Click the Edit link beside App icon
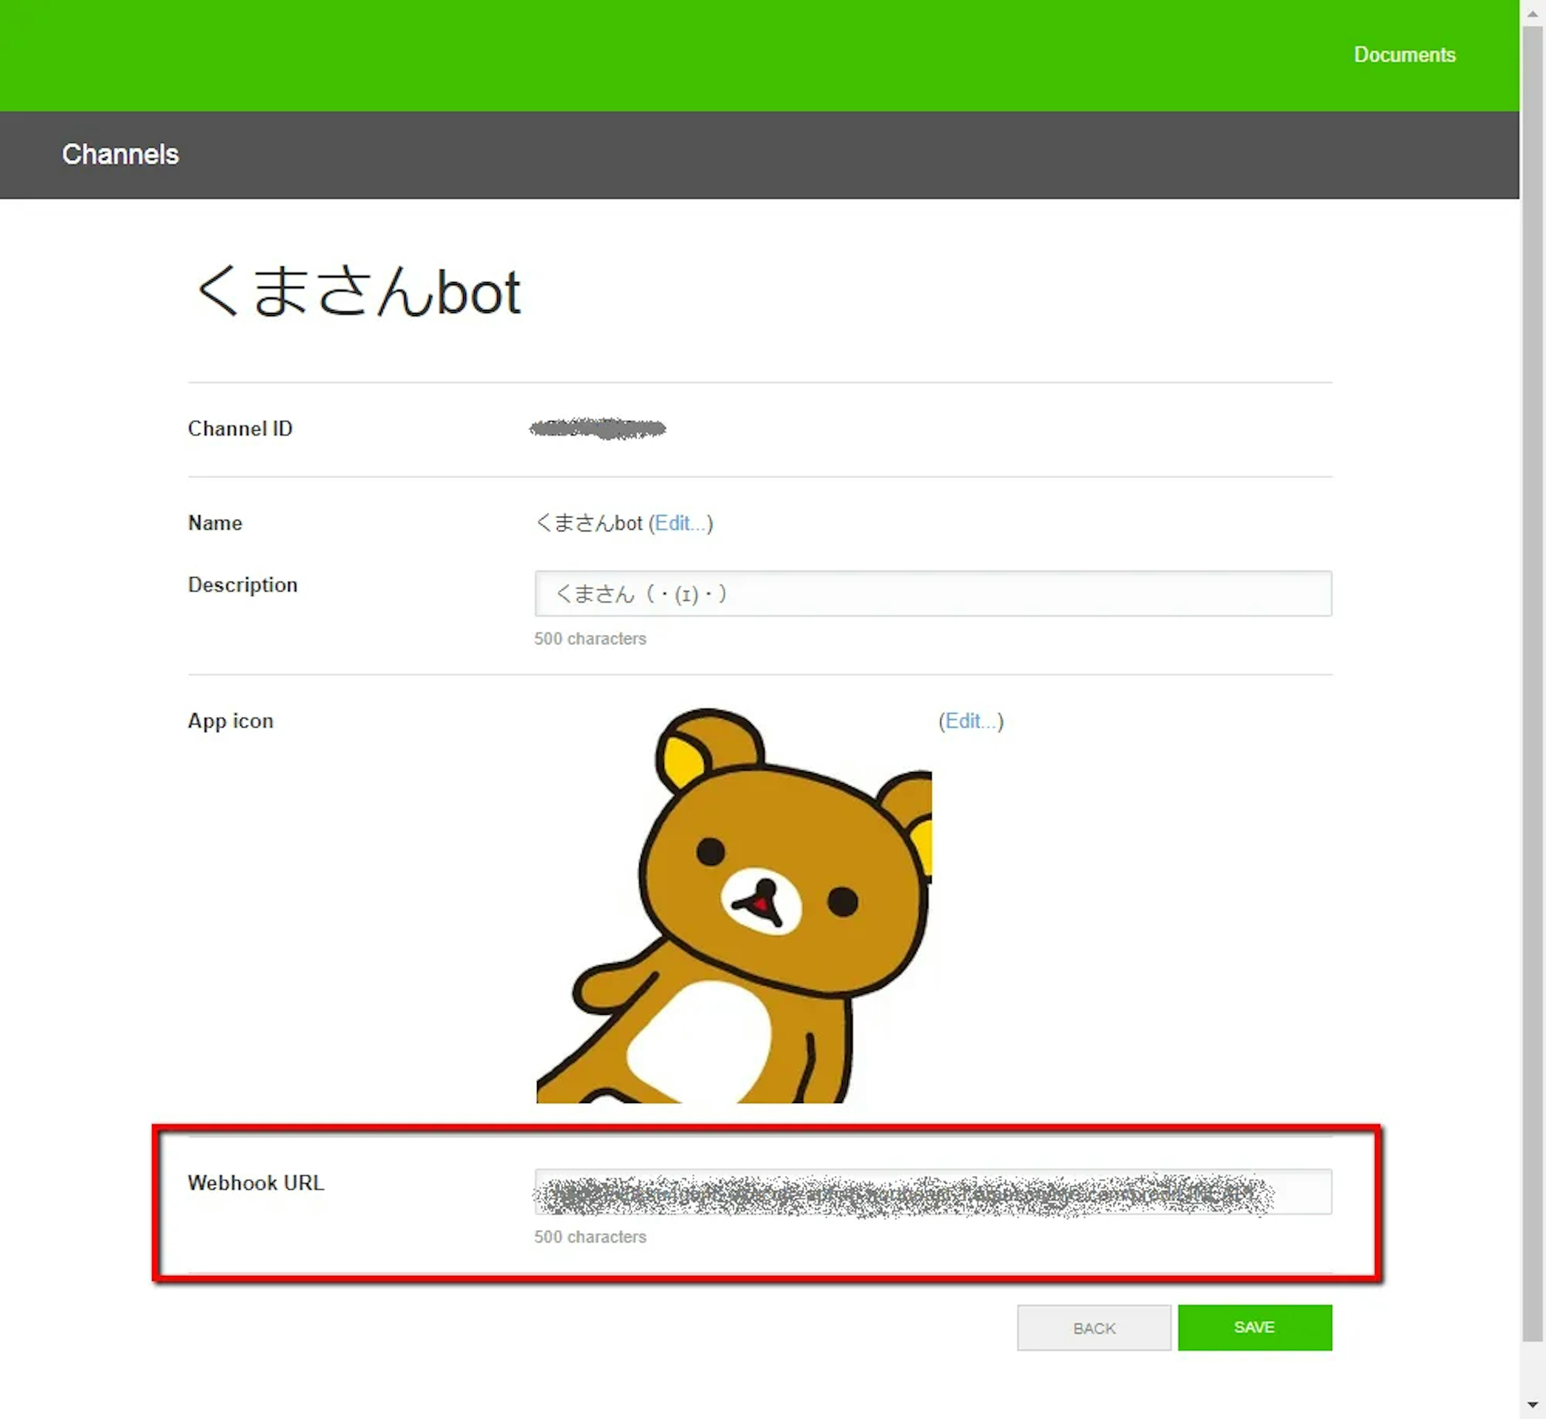This screenshot has width=1546, height=1419. click(971, 721)
